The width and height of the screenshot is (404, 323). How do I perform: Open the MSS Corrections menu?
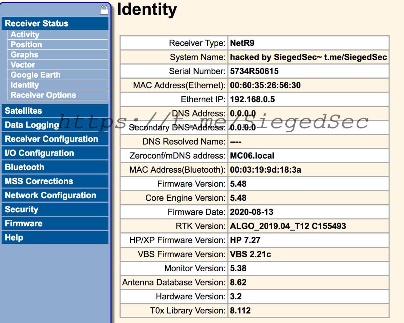pos(55,181)
